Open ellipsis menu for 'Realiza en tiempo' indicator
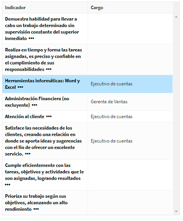Viewport: 183px width, 221px height. point(49,69)
